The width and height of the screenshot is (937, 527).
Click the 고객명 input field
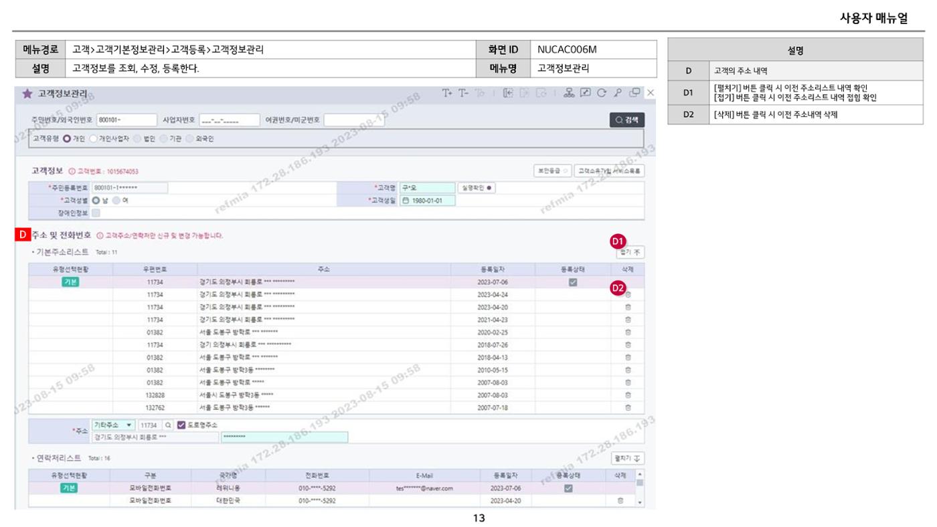427,188
